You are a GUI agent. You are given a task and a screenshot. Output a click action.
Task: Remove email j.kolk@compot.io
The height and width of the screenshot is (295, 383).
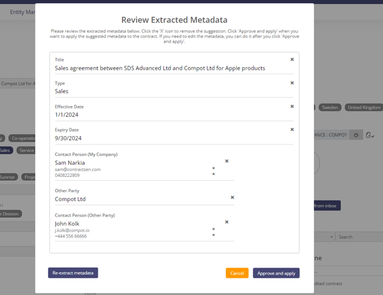(x=213, y=229)
